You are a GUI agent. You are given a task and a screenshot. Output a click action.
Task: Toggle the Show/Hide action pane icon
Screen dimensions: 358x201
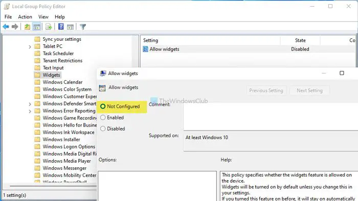point(71,27)
